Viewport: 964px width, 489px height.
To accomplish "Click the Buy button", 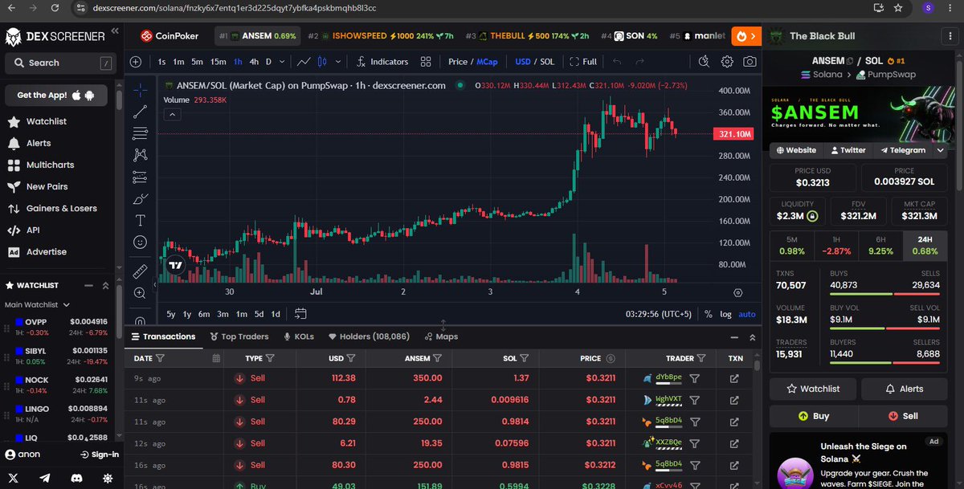I will [x=813, y=416].
